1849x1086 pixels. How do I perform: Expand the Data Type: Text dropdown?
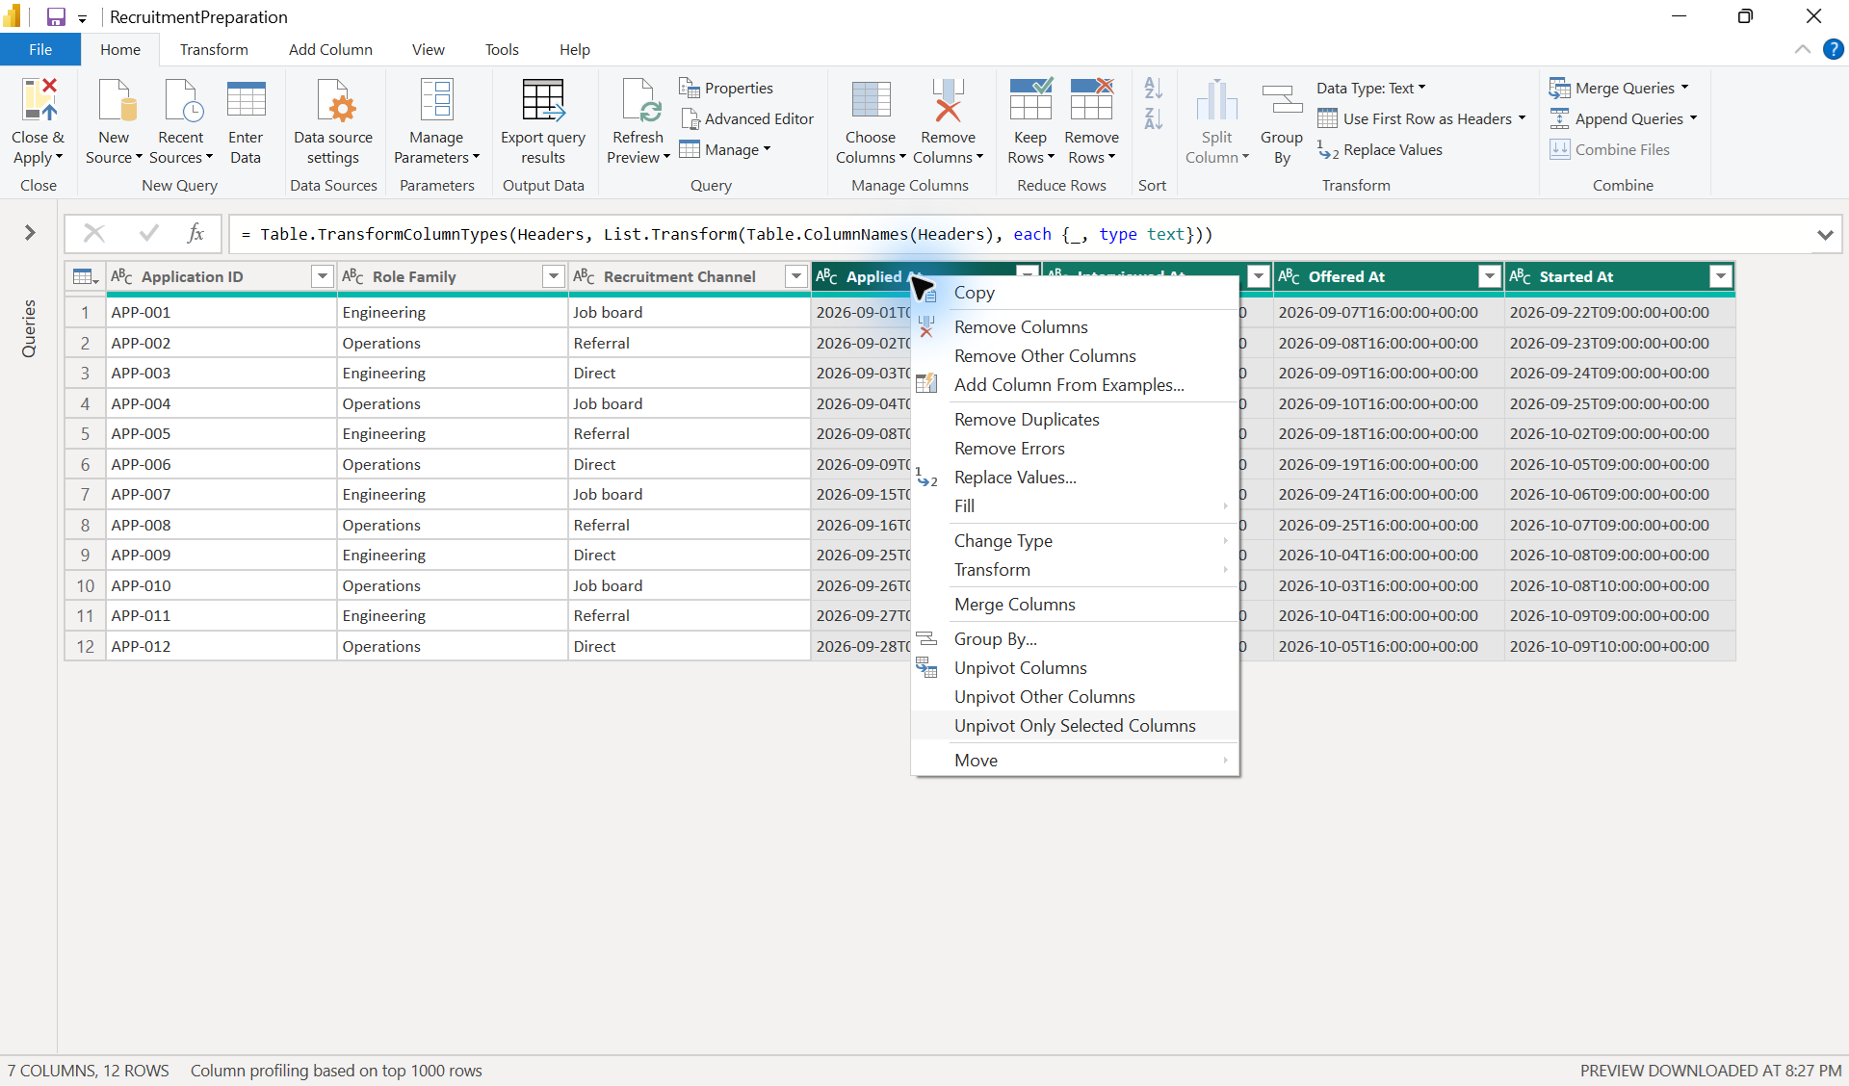[x=1371, y=88]
